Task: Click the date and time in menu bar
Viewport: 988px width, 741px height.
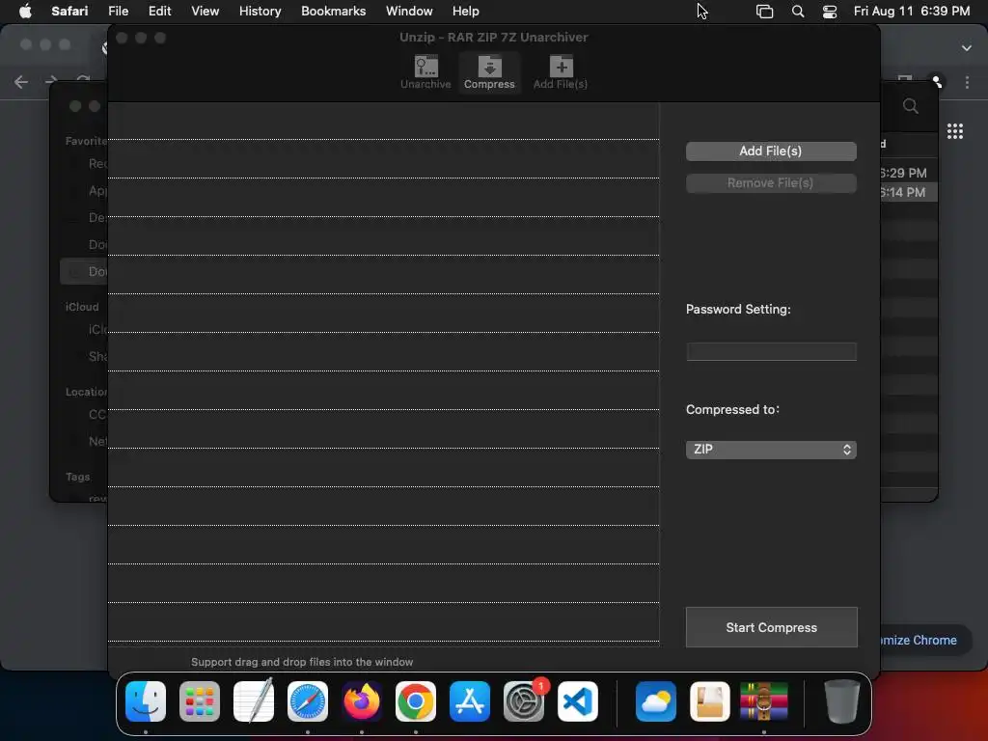Action: coord(912,12)
